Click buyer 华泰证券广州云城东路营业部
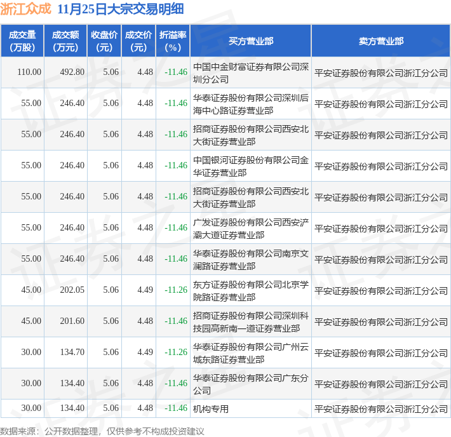451x437 pixels. [250, 353]
